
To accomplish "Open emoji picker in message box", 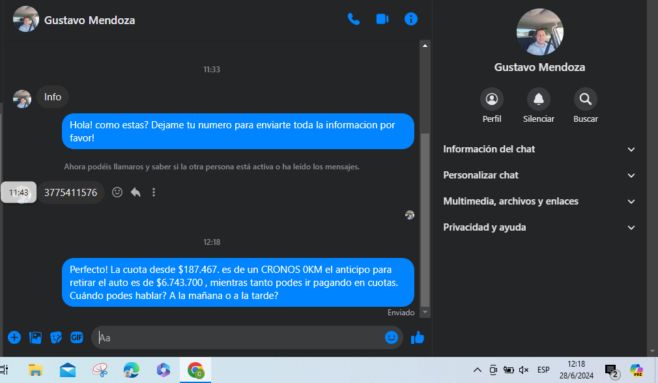I will [391, 337].
